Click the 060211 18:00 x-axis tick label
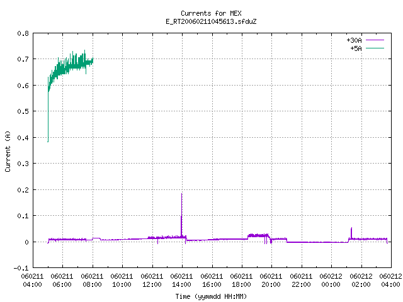The height and width of the screenshot is (302, 403). (241, 281)
